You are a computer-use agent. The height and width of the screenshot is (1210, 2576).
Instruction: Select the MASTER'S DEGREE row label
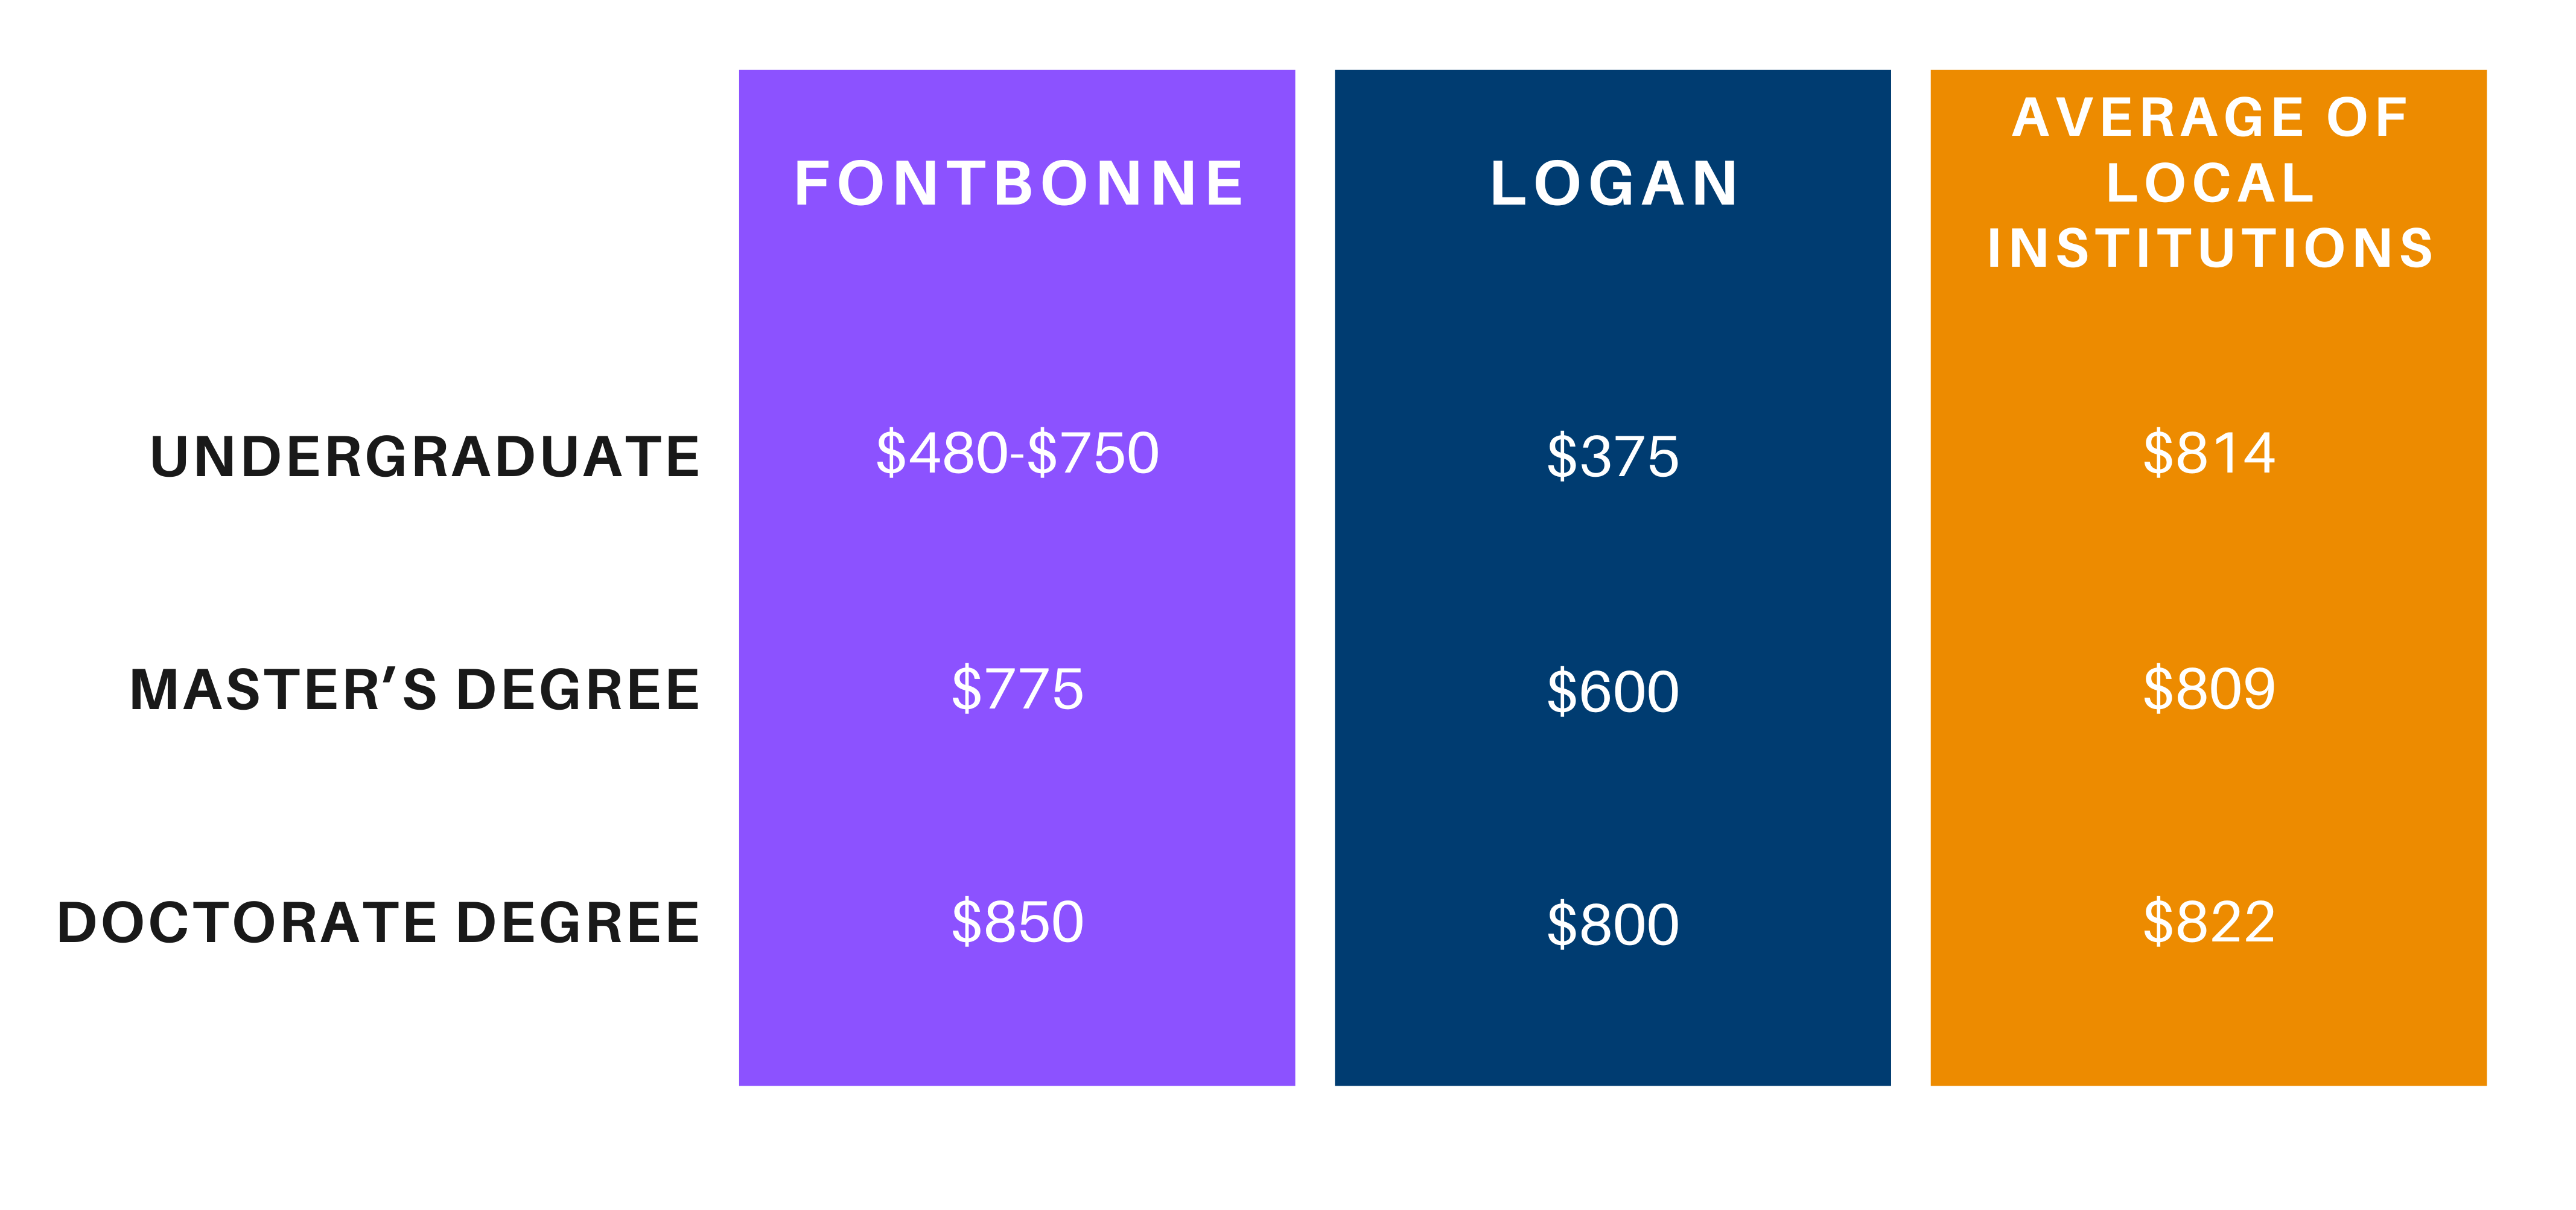tap(415, 690)
